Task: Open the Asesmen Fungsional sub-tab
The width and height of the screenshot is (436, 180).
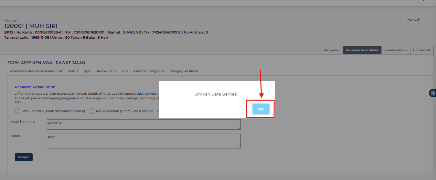Action: (149, 71)
